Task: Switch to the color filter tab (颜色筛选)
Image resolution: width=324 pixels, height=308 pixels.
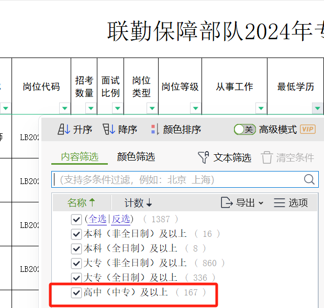Action: (x=136, y=157)
